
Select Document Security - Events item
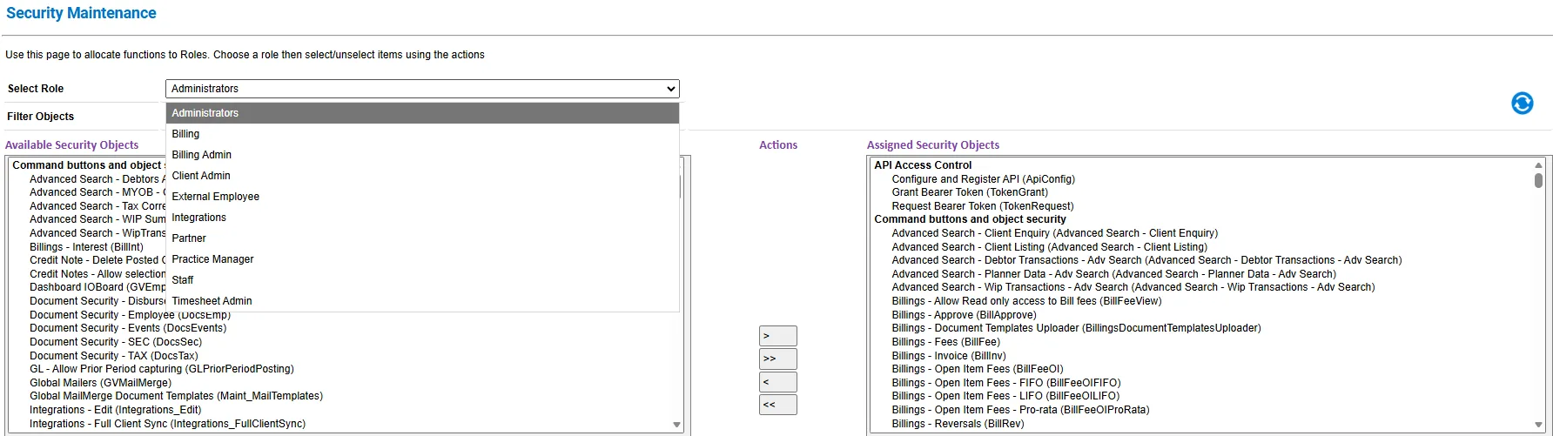(x=128, y=328)
